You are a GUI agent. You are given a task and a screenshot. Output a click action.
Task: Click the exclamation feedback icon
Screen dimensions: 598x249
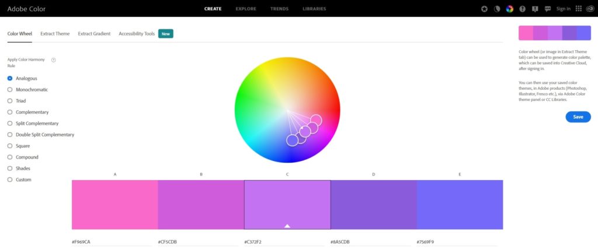coord(535,9)
